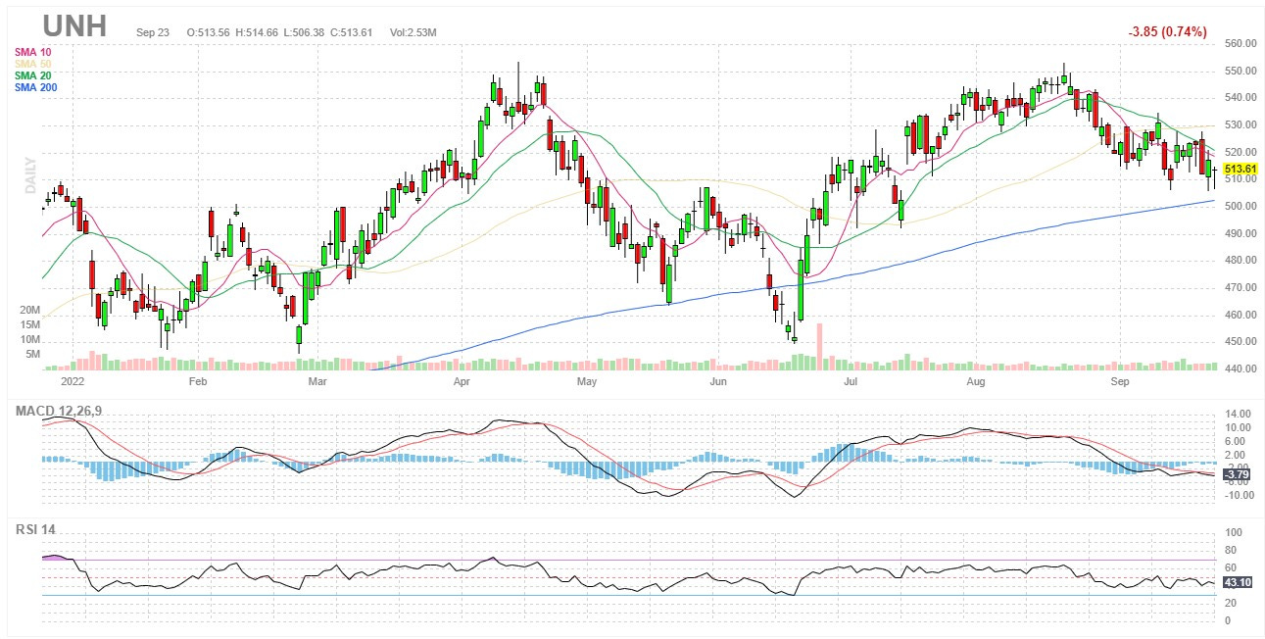Screen dimensions: 1265x639
Task: Click the vertical DAILY timeframe label
Action: click(x=29, y=175)
